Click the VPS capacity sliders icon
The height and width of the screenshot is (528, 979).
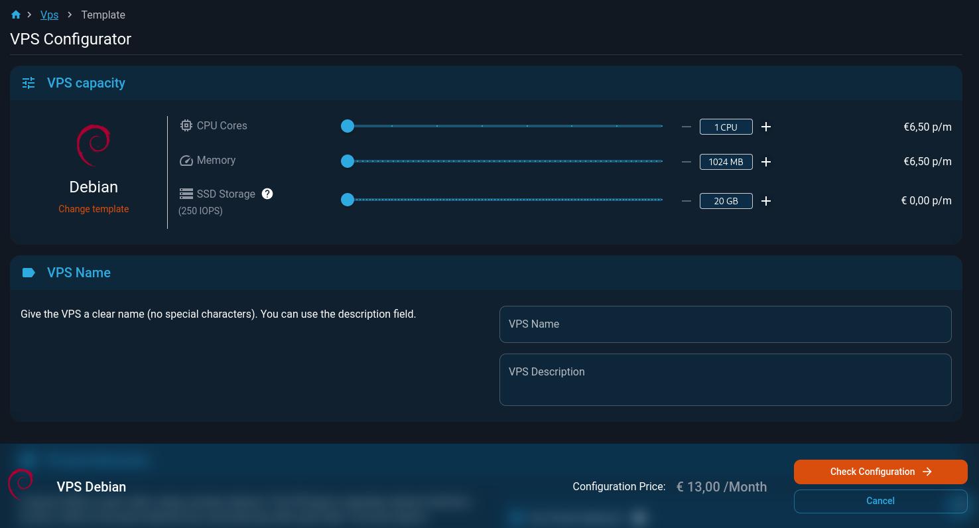[x=29, y=83]
